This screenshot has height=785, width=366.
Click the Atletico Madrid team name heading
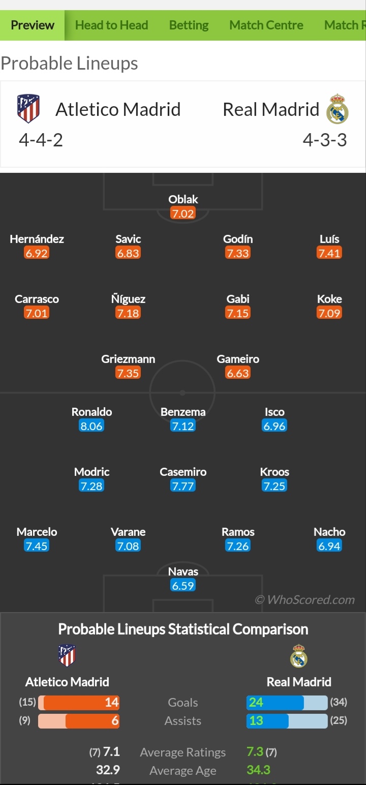click(118, 109)
